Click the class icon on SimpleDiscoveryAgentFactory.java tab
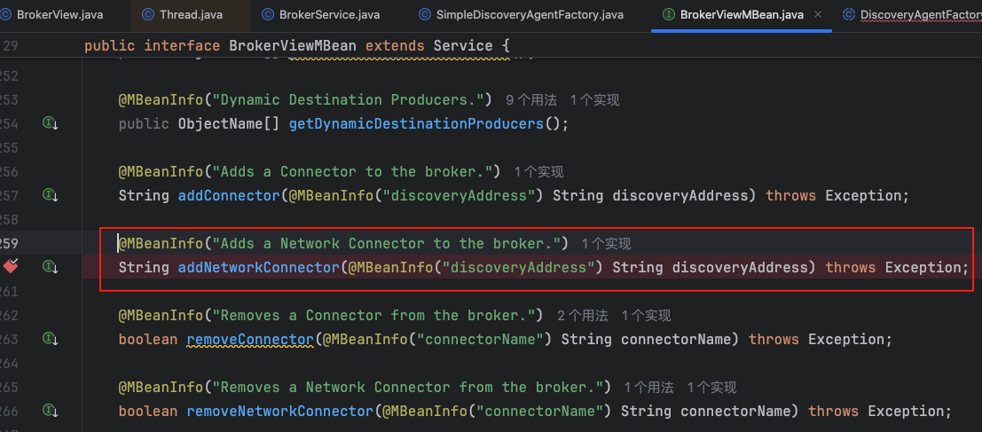This screenshot has height=432, width=982. coord(424,15)
